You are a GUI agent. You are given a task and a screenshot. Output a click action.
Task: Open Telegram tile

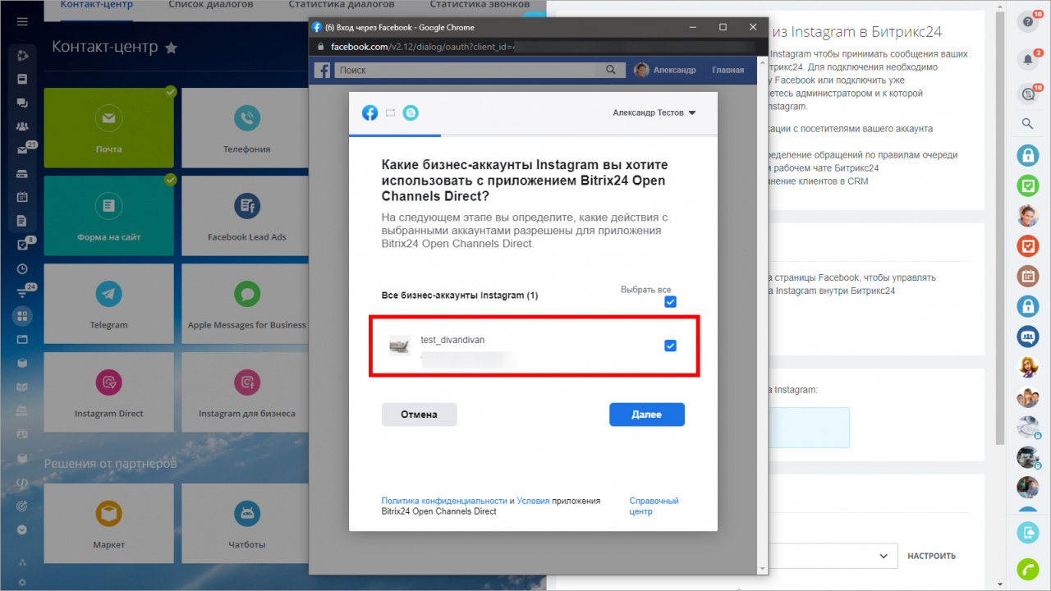click(x=109, y=303)
